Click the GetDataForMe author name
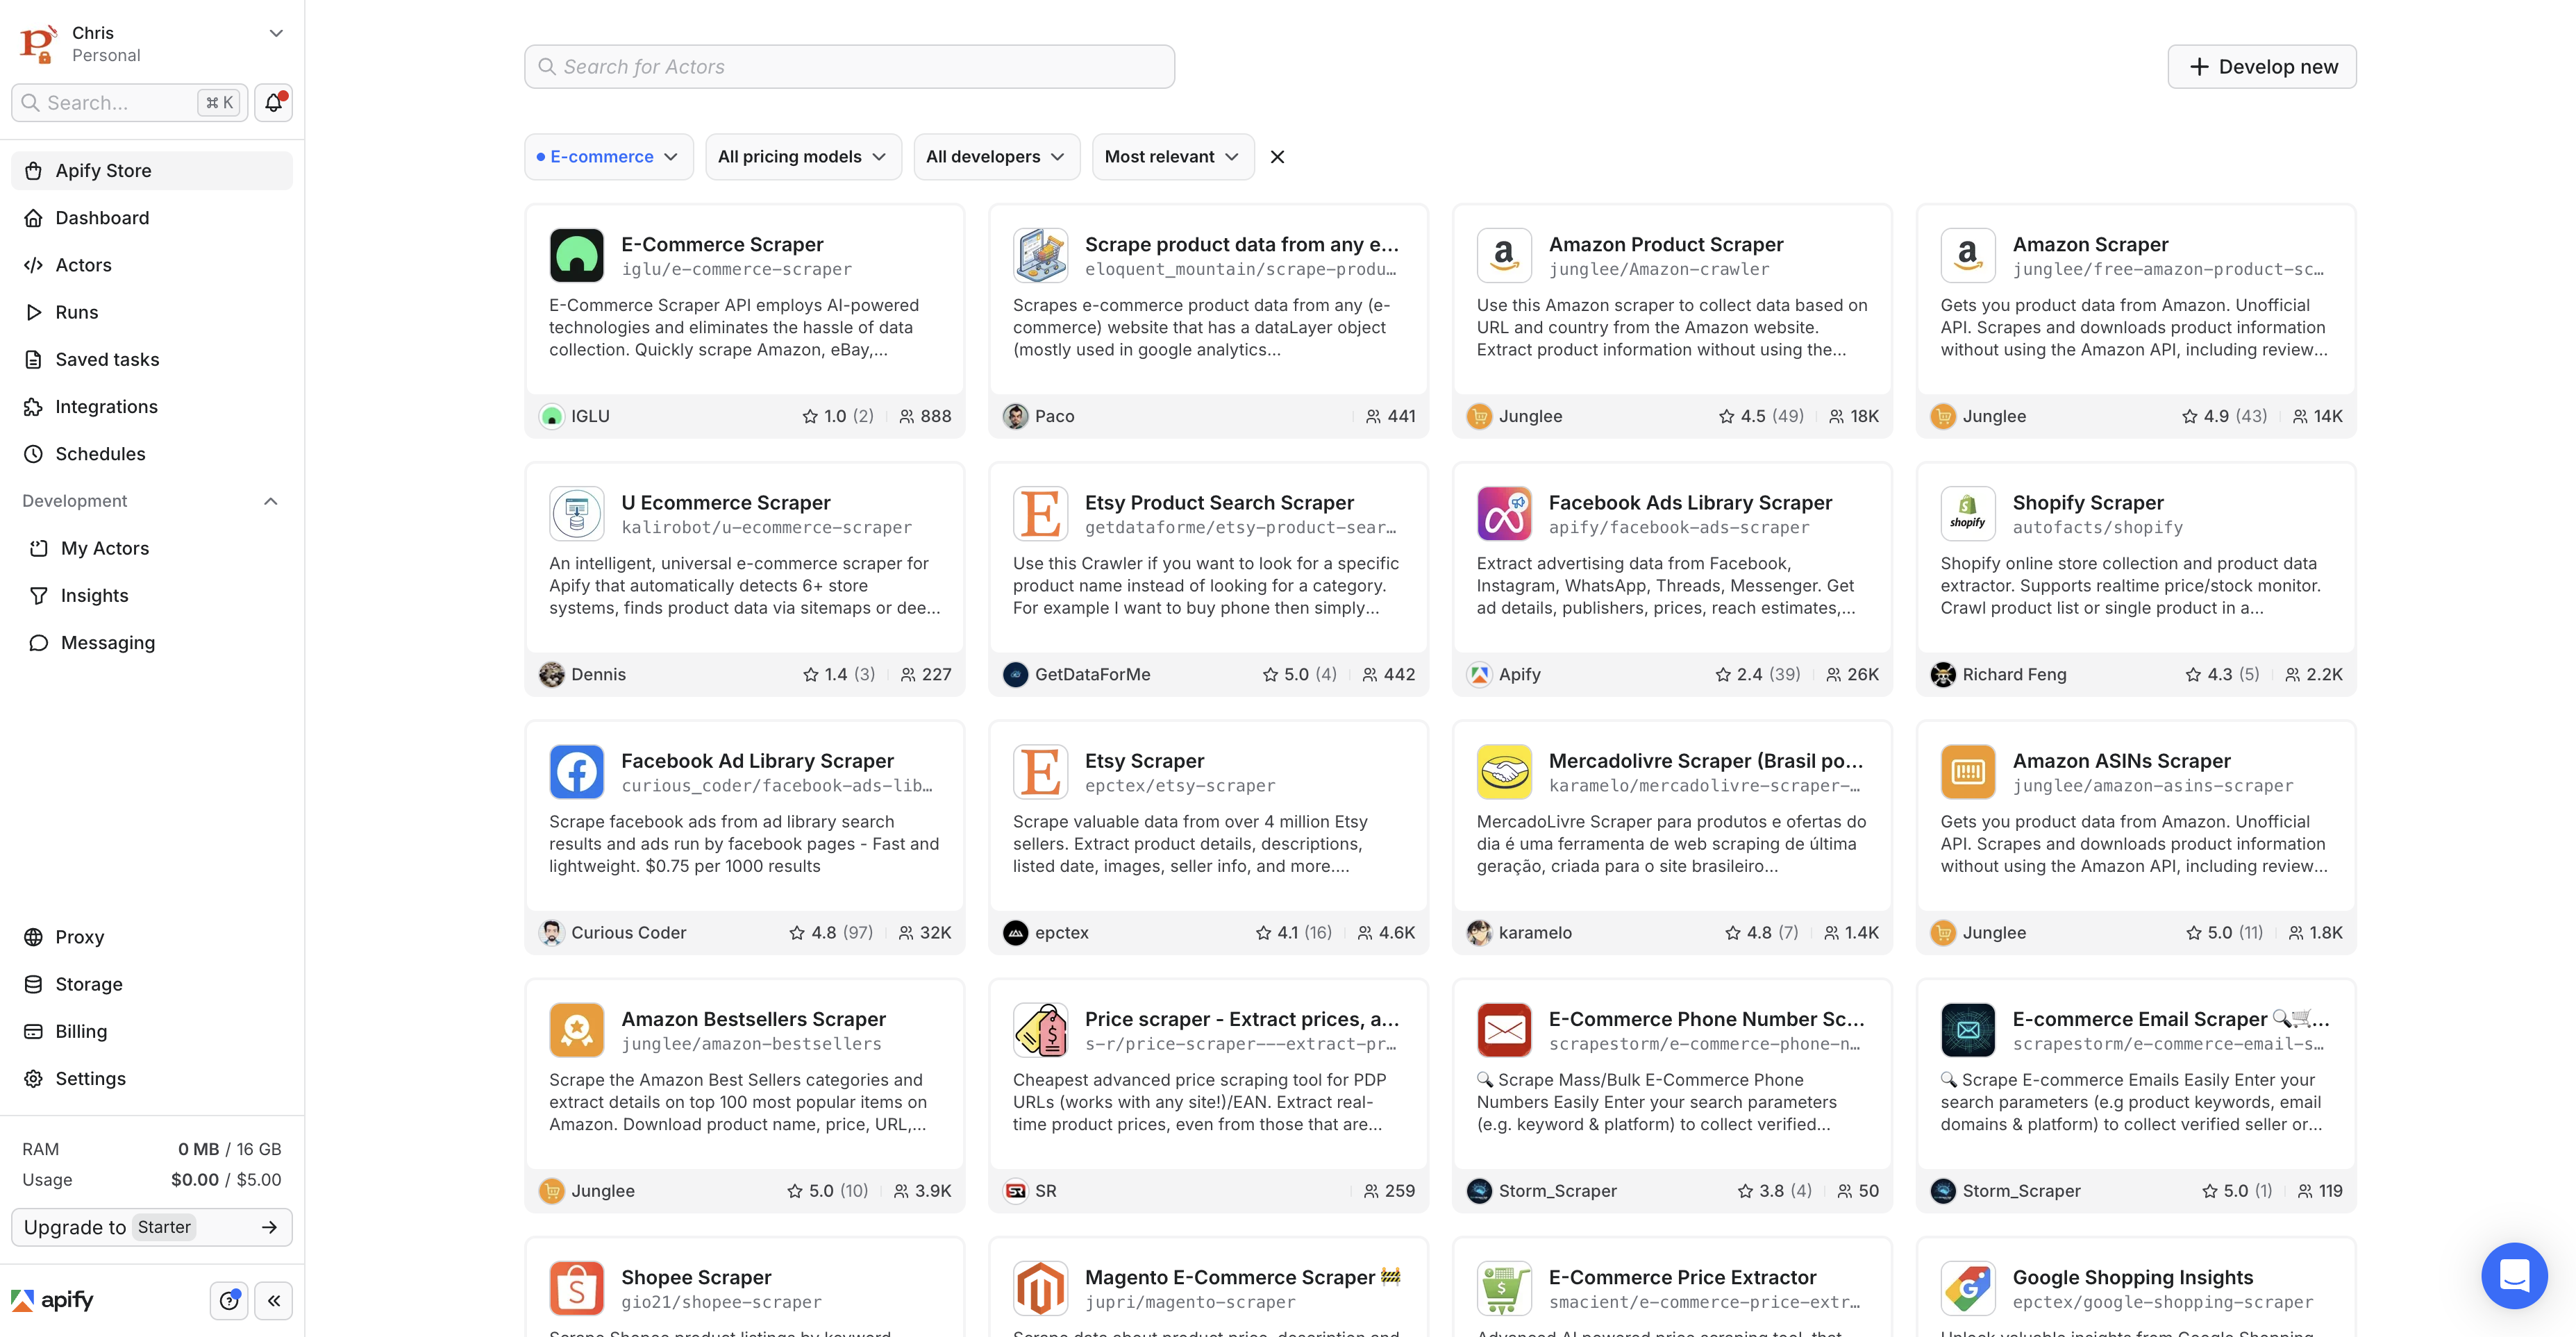 (1092, 675)
